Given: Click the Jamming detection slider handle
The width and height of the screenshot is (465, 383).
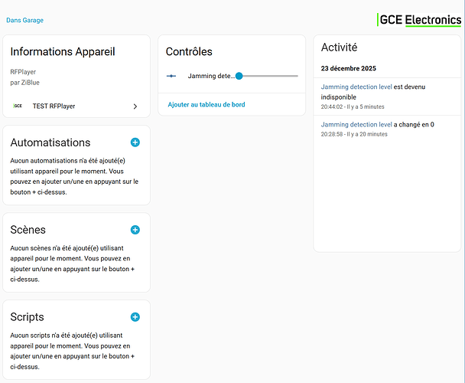Looking at the screenshot, I should coord(239,76).
